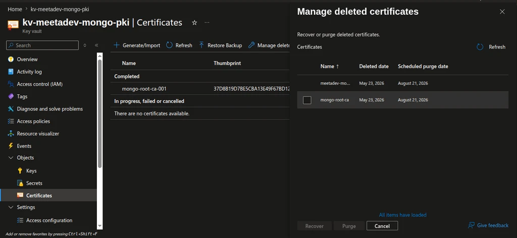This screenshot has height=238, width=517.
Task: Click the Deleted date column header
Action: click(x=374, y=66)
